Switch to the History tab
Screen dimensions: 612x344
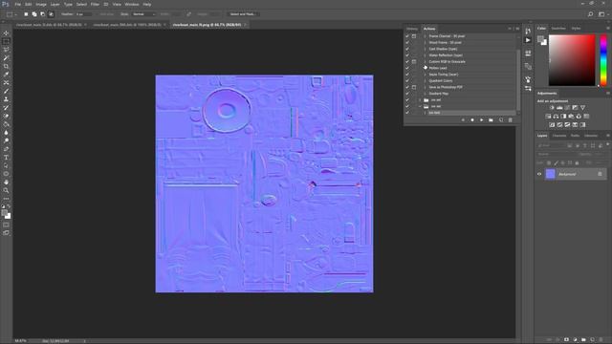(x=412, y=29)
